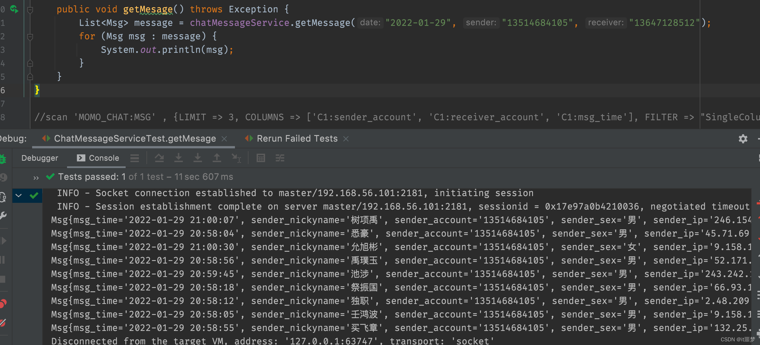The width and height of the screenshot is (760, 345).
Task: Click the threads layout icon beside Console
Action: (135, 158)
